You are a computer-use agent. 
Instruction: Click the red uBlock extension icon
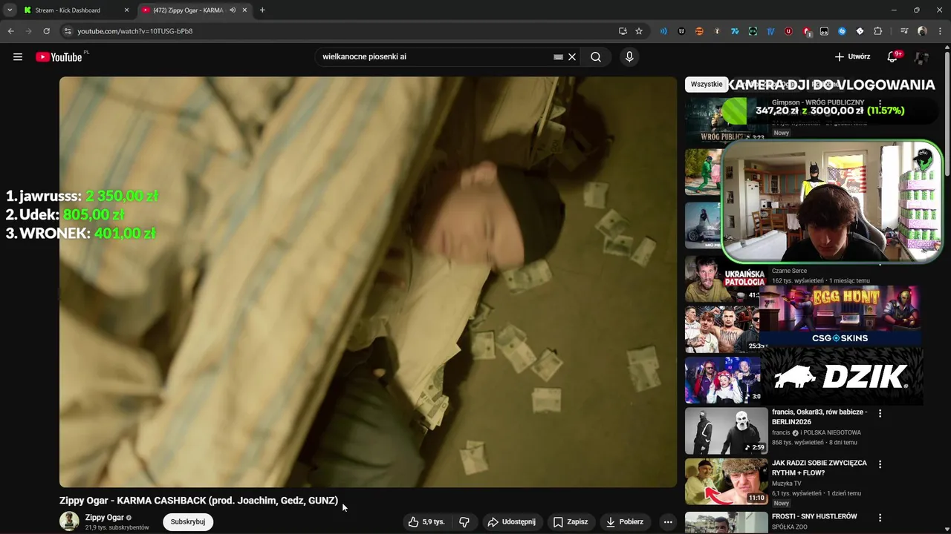(x=788, y=31)
